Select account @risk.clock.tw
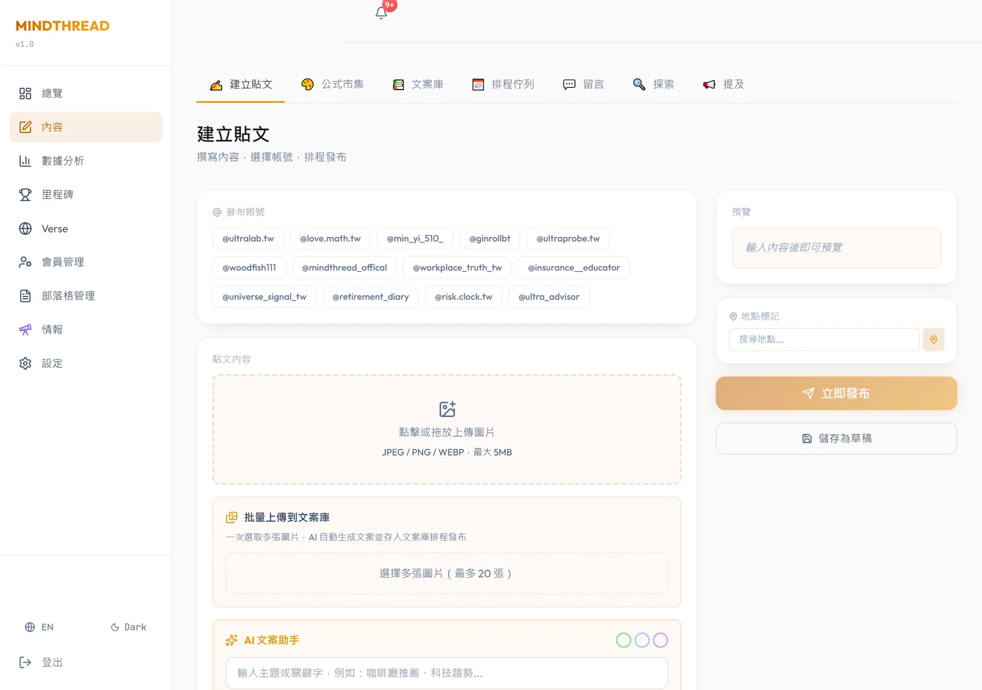 tap(463, 297)
